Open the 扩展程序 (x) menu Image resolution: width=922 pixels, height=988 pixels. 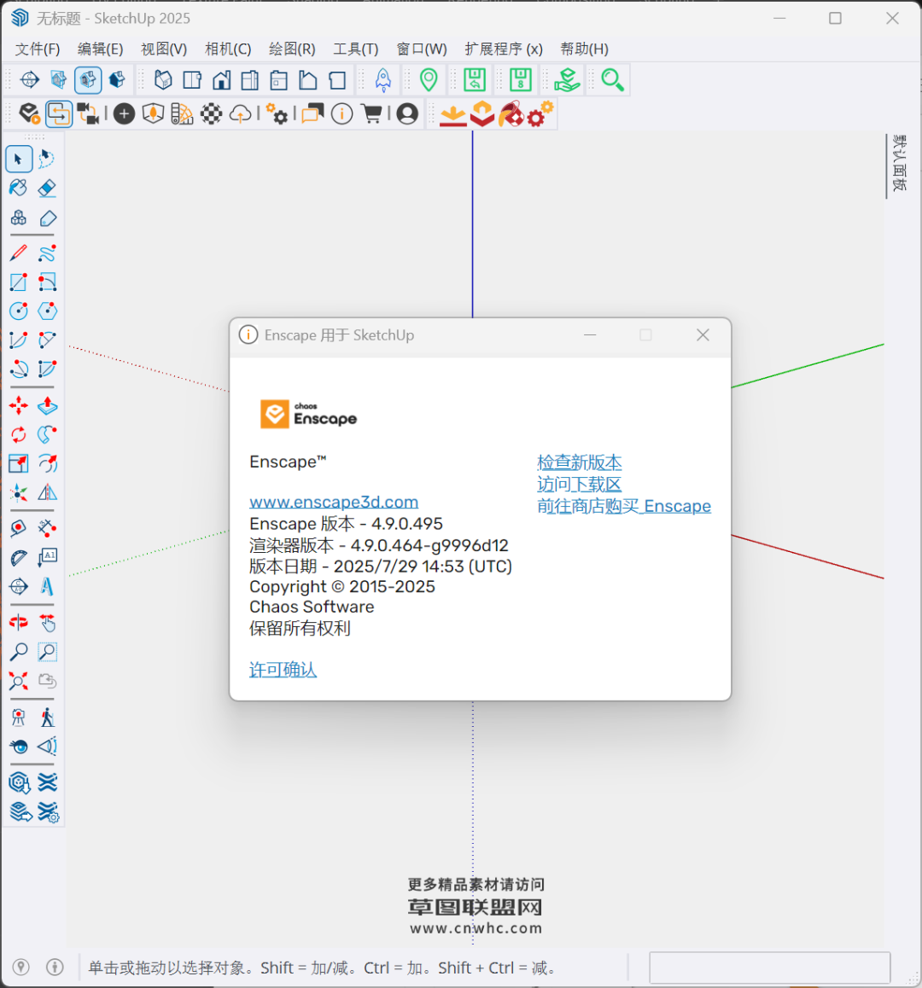click(x=503, y=49)
